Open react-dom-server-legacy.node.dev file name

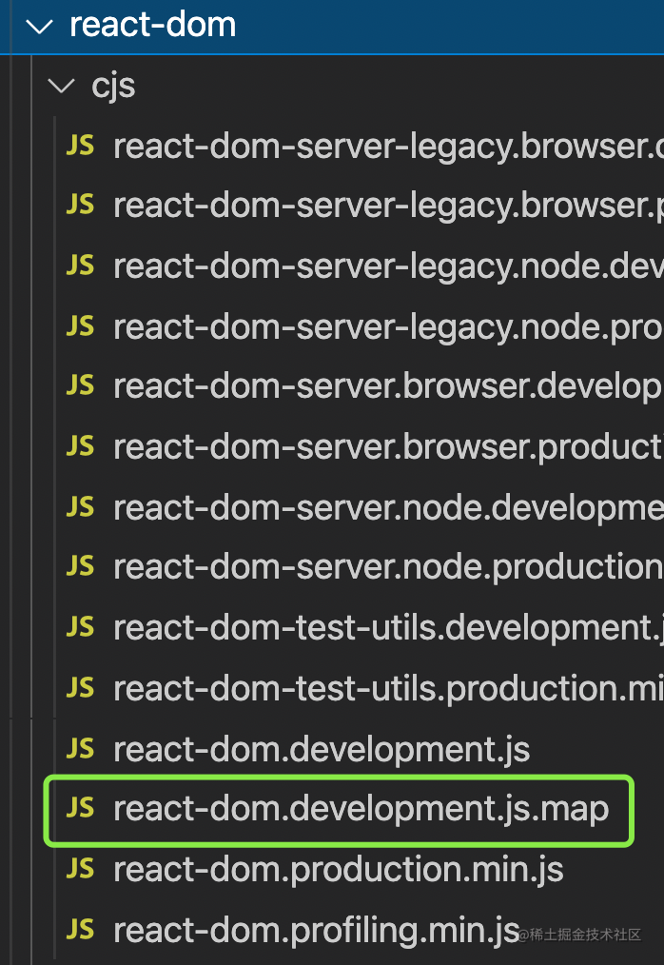pyautogui.click(x=389, y=267)
